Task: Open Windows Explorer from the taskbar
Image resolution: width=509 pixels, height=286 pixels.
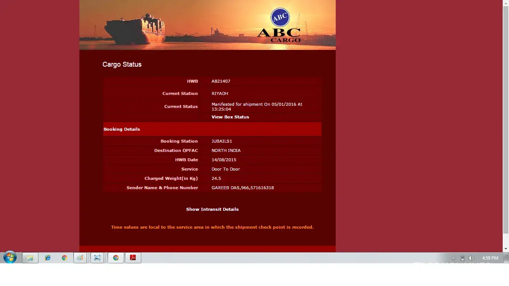Action: [30, 258]
